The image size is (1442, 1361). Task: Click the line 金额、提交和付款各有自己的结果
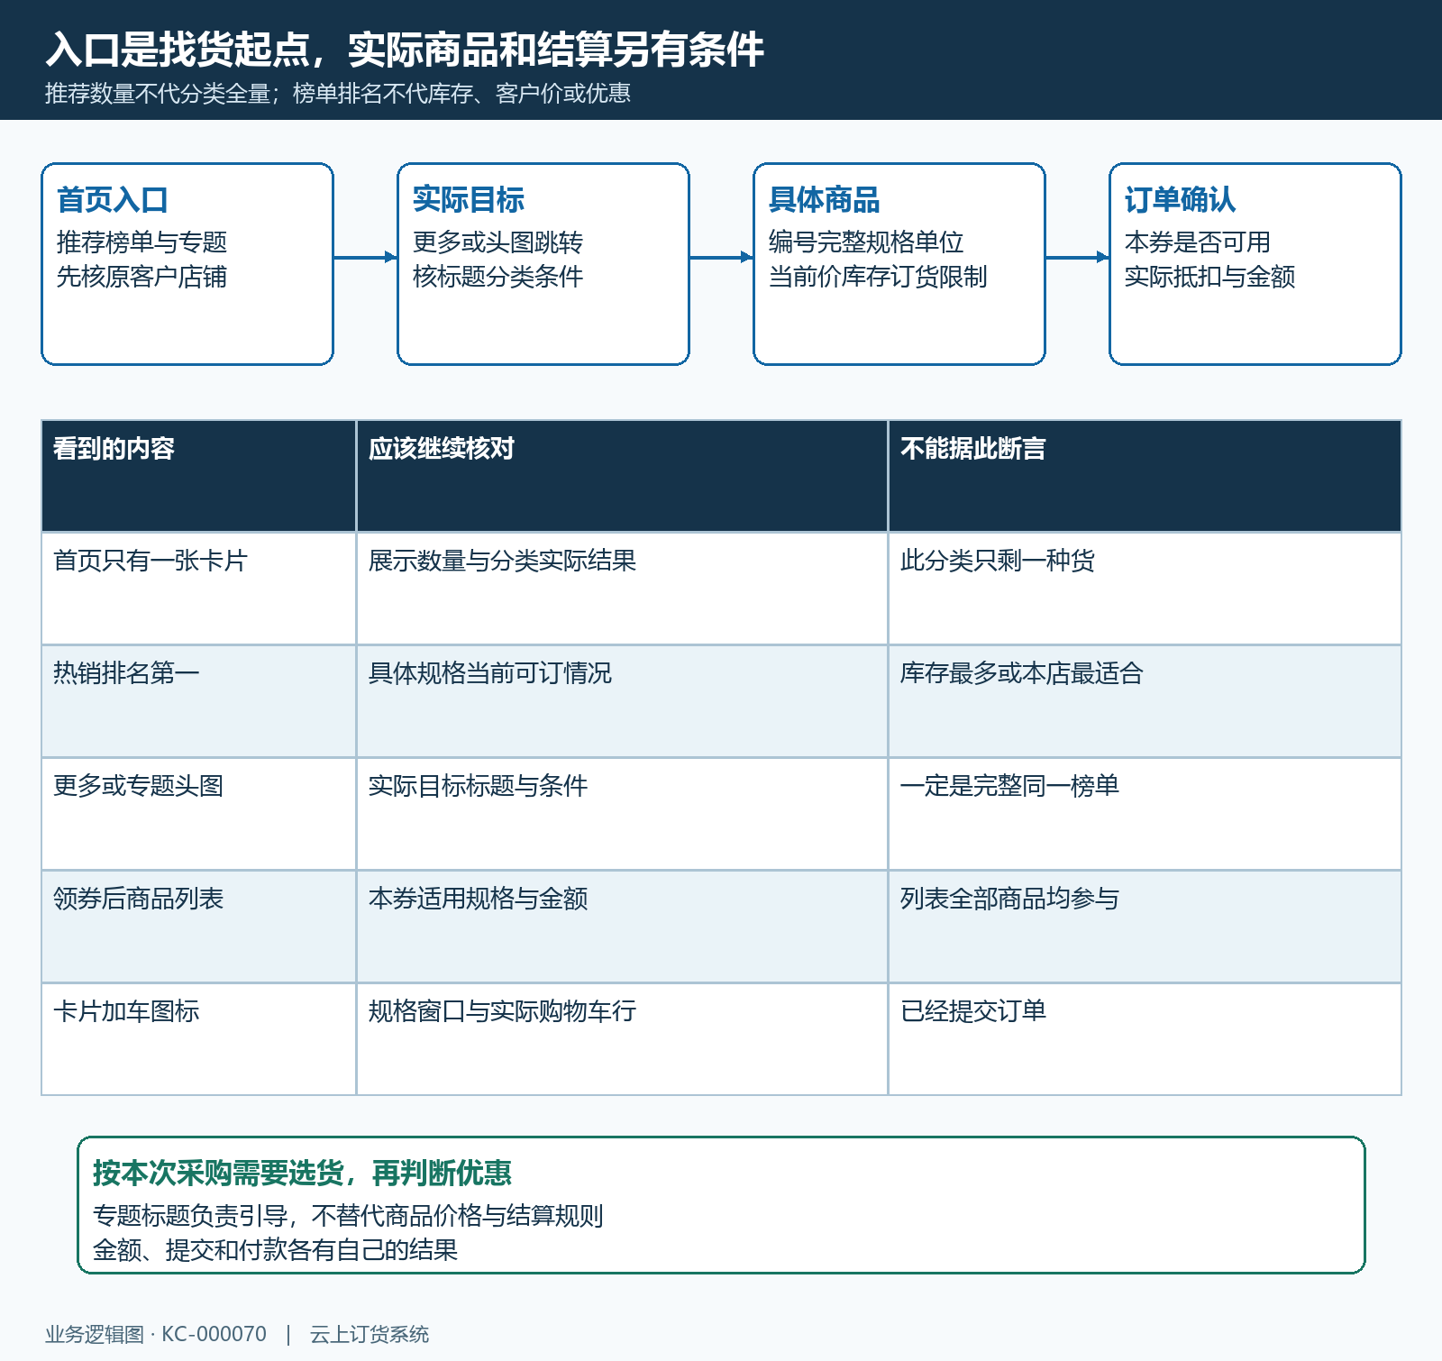(x=275, y=1250)
